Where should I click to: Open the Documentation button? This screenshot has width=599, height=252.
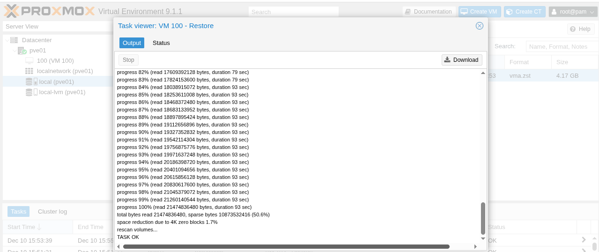tap(429, 12)
